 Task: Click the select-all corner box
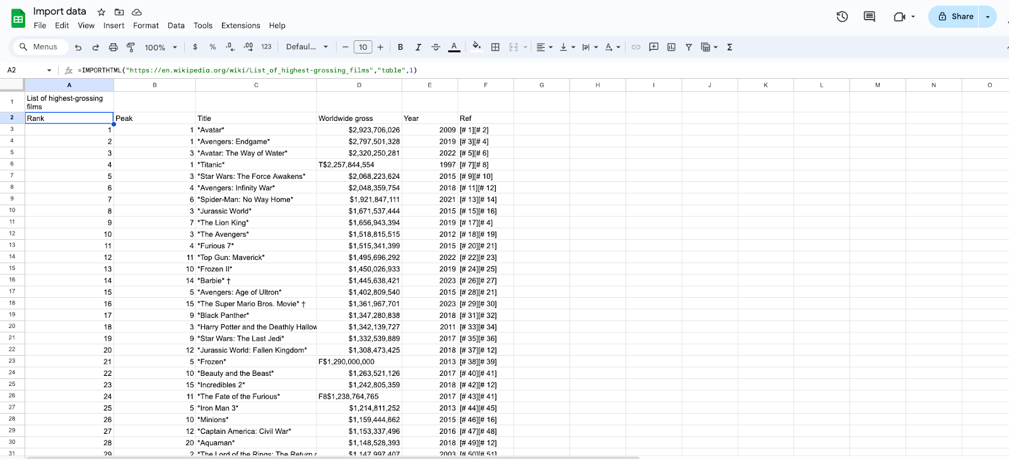pos(12,85)
